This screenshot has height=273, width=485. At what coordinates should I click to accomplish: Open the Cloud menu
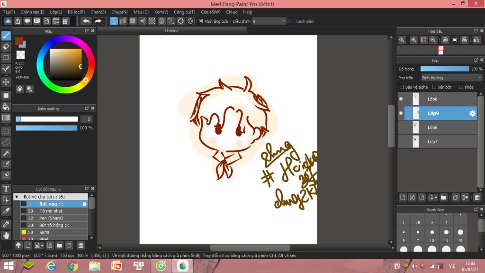pyautogui.click(x=232, y=12)
